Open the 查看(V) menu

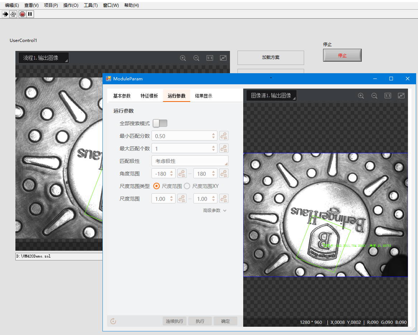(32, 5)
